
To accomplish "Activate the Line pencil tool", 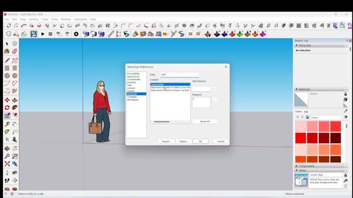I will [7, 60].
